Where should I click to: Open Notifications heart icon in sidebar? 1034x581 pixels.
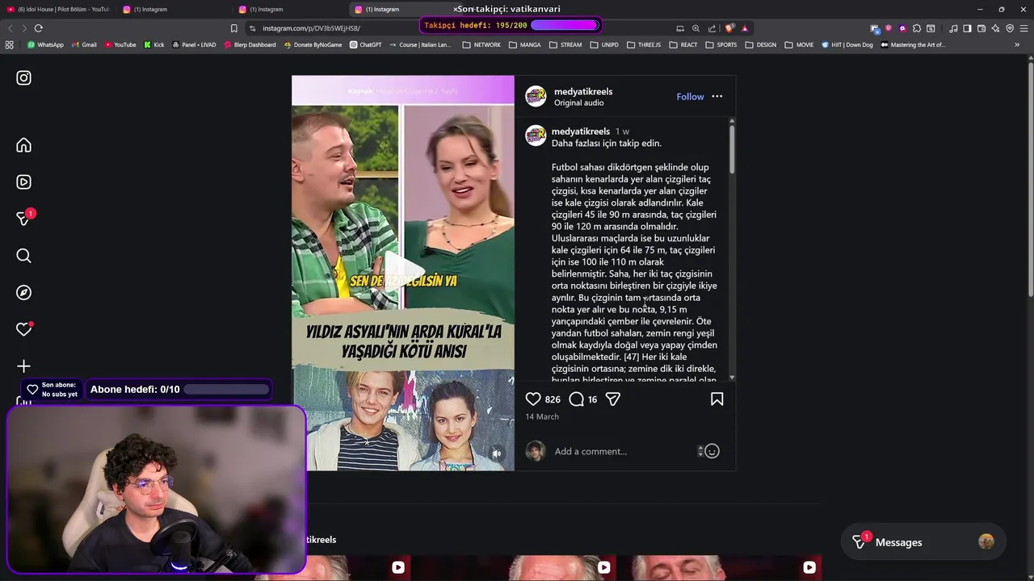coord(23,329)
